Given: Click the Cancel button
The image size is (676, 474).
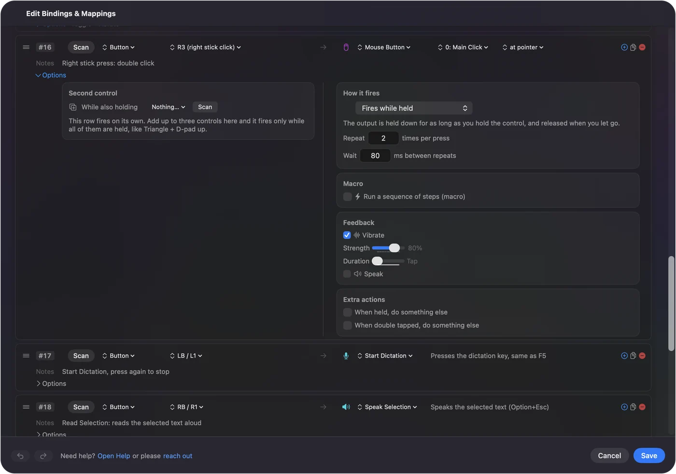Looking at the screenshot, I should [609, 456].
